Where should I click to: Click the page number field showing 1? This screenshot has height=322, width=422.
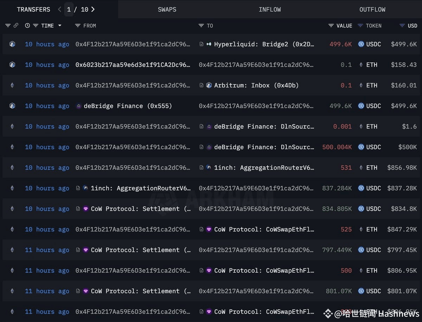pos(69,10)
